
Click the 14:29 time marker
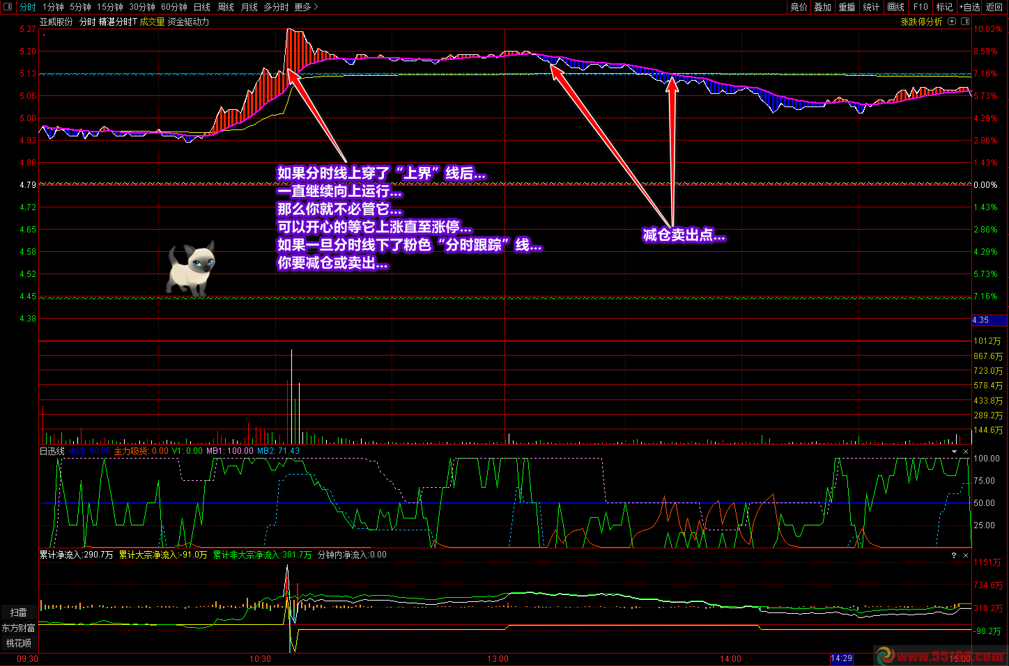click(x=841, y=658)
